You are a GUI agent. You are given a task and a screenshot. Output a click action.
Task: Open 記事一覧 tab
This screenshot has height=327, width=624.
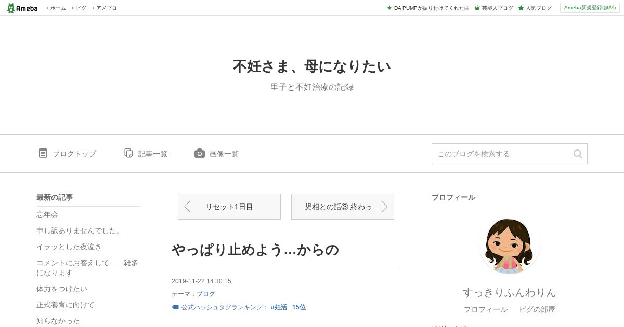153,154
